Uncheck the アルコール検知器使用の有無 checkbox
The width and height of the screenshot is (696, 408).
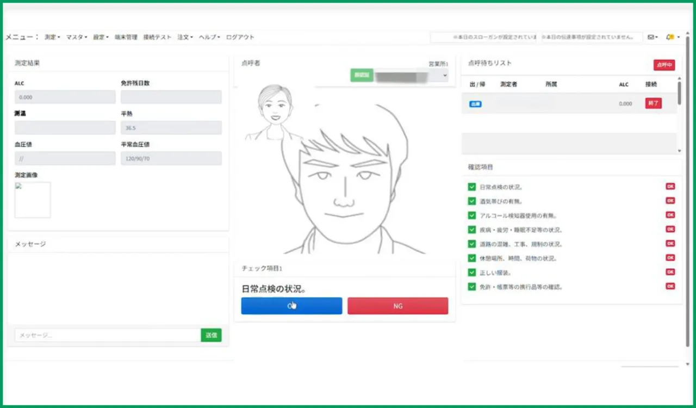(471, 215)
